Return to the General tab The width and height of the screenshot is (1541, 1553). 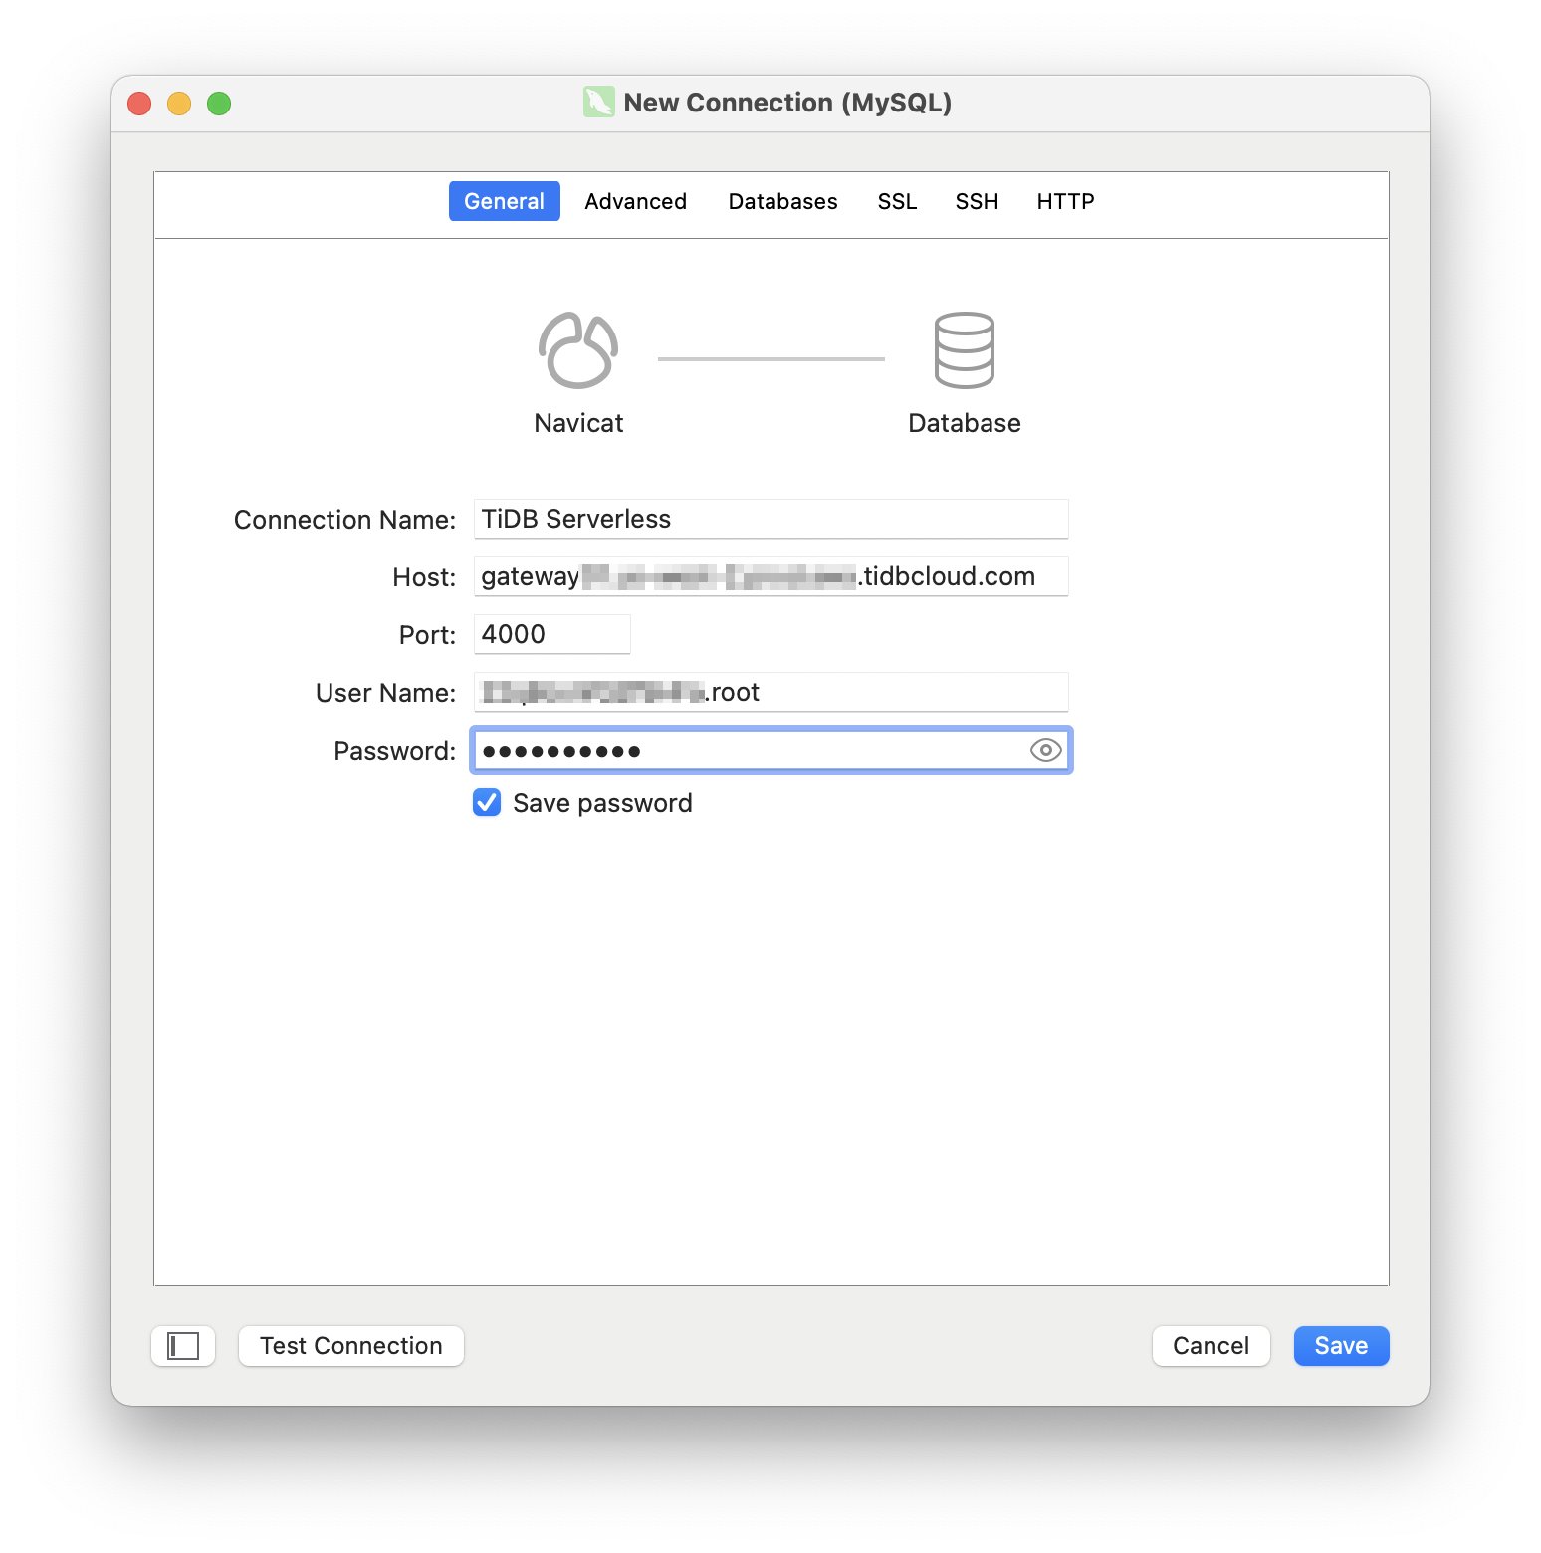coord(504,201)
